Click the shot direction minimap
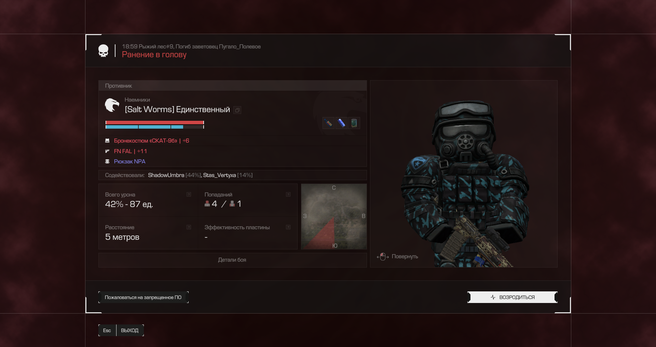 [334, 217]
